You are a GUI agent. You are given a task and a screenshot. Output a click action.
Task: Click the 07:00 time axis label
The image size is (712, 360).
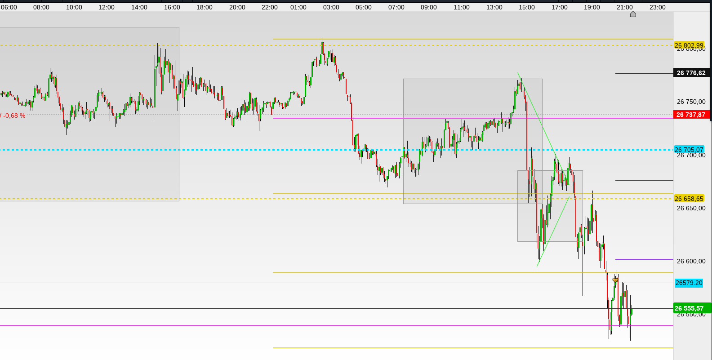pyautogui.click(x=396, y=7)
